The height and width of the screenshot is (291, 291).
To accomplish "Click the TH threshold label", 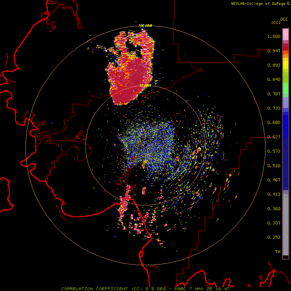I will click(x=278, y=252).
